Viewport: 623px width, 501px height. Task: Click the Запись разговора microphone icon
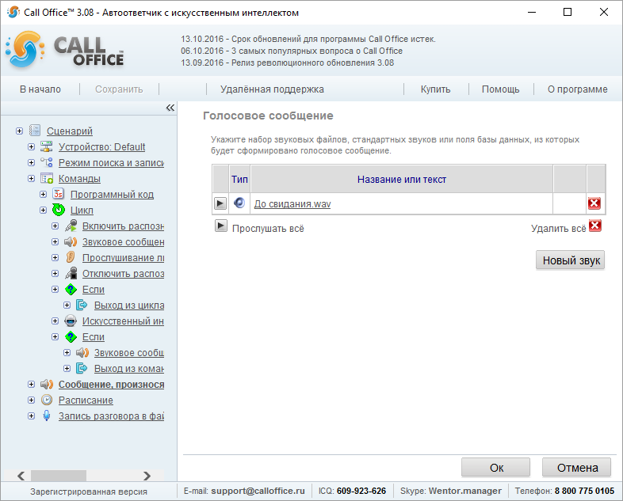47,416
